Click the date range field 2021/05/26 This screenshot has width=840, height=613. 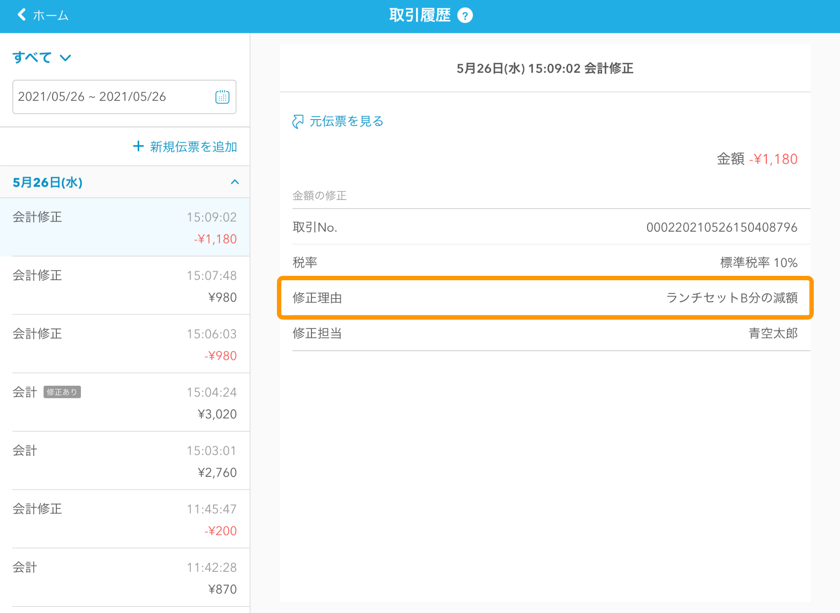click(124, 97)
